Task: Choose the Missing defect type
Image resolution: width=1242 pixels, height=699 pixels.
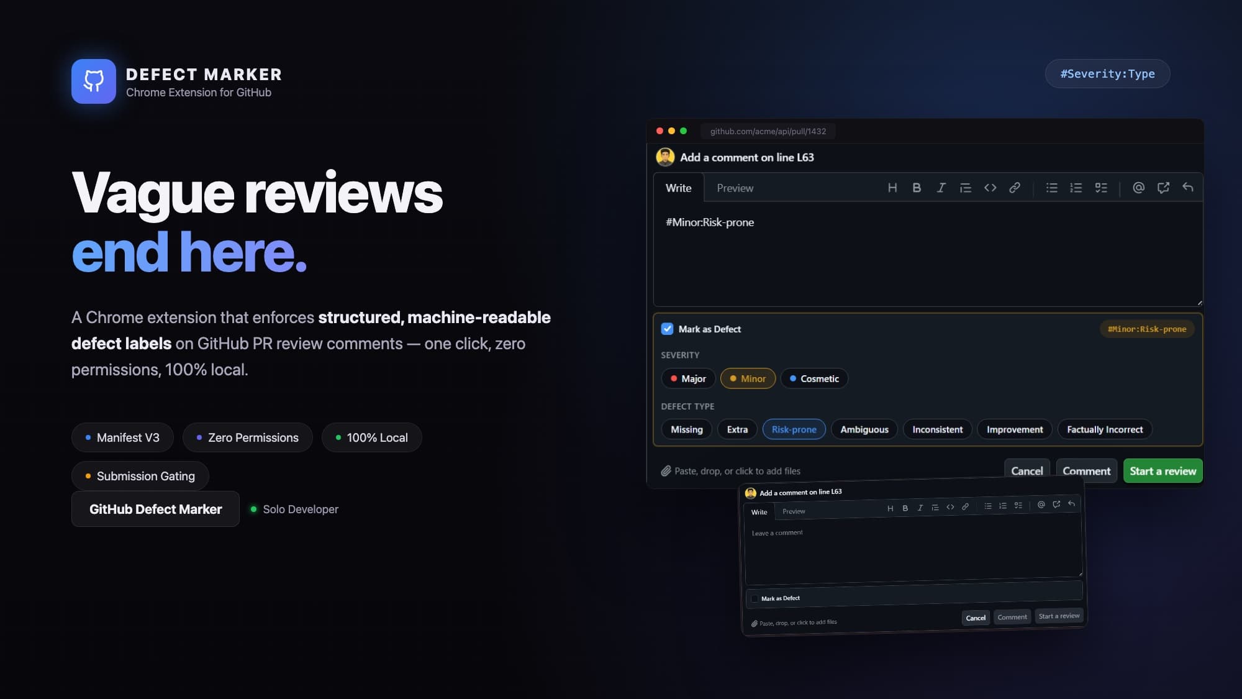Action: [x=687, y=429]
